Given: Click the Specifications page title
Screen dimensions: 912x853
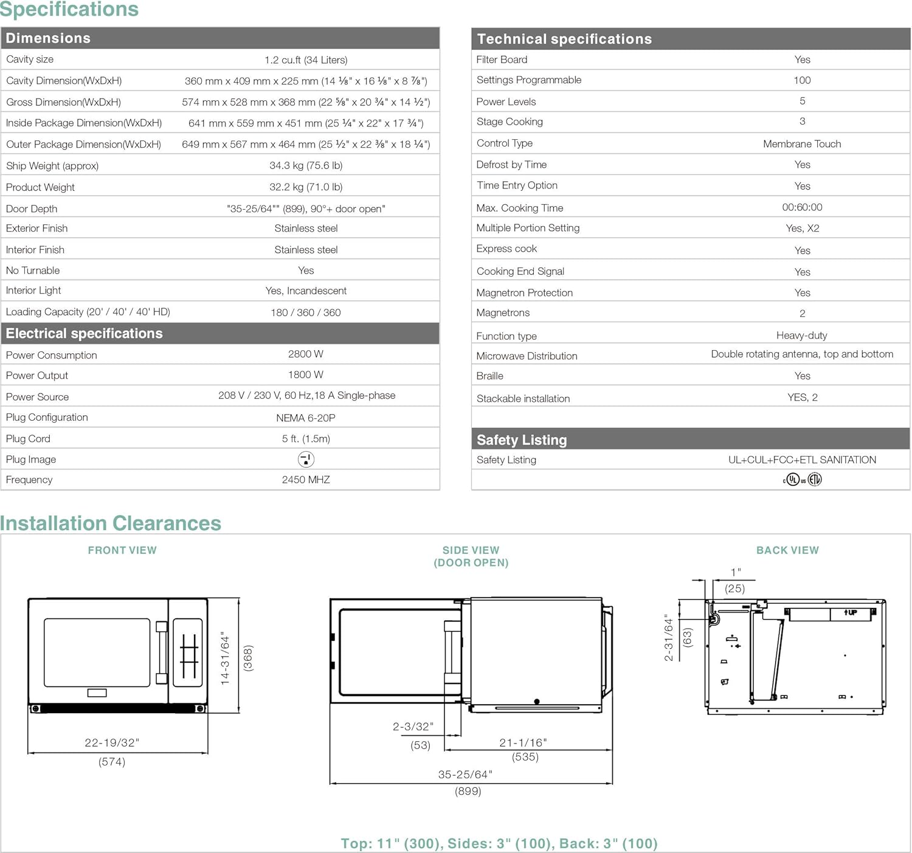Looking at the screenshot, I should point(69,9).
